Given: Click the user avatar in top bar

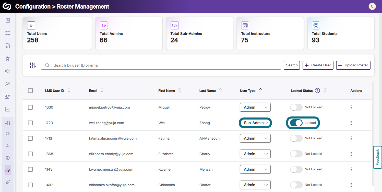Looking at the screenshot, I should tap(372, 6).
